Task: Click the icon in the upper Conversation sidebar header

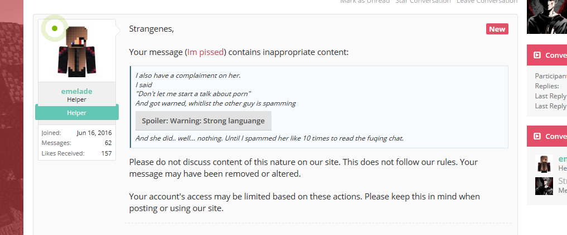Action: 537,55
